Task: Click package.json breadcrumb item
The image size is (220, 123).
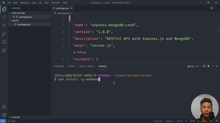Action: click(64, 13)
